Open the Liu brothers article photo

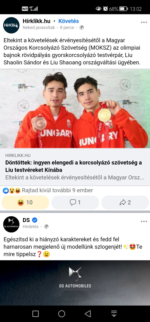(x=75, y=109)
